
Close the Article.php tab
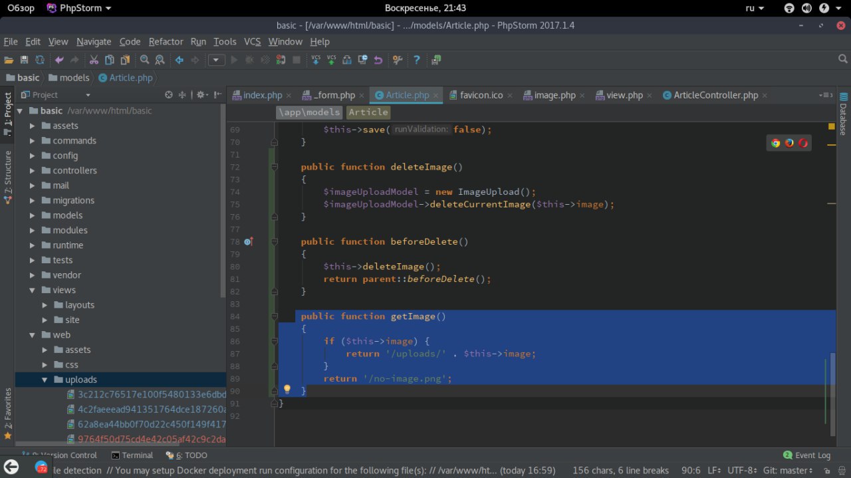(x=436, y=96)
